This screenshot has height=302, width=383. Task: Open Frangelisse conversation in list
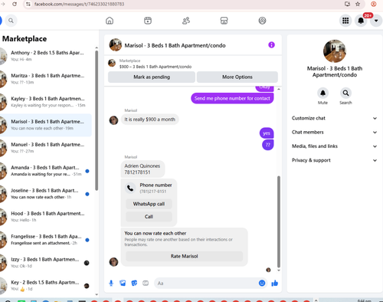click(46, 240)
